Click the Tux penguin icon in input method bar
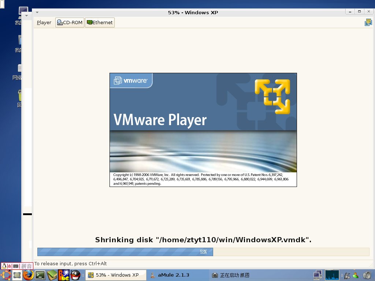 coord(4,266)
